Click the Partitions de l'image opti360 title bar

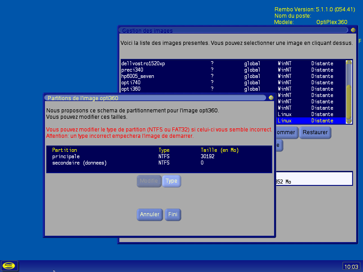pyautogui.click(x=155, y=98)
